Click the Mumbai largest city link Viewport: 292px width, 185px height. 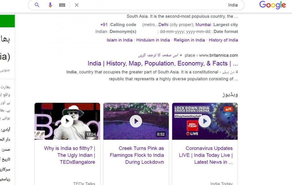click(203, 25)
